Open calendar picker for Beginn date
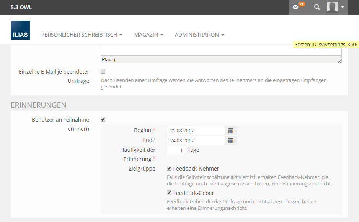The height and width of the screenshot is (222, 359). point(231,130)
